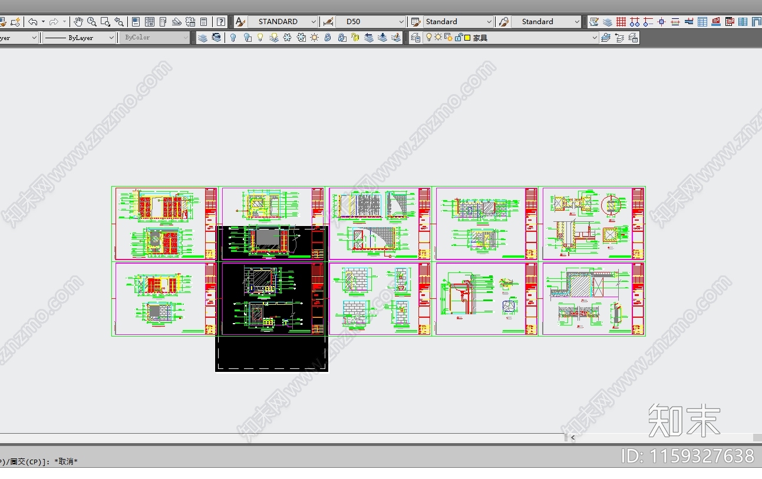Open the Layer Properties Manager icon
The image size is (762, 479).
click(x=416, y=38)
